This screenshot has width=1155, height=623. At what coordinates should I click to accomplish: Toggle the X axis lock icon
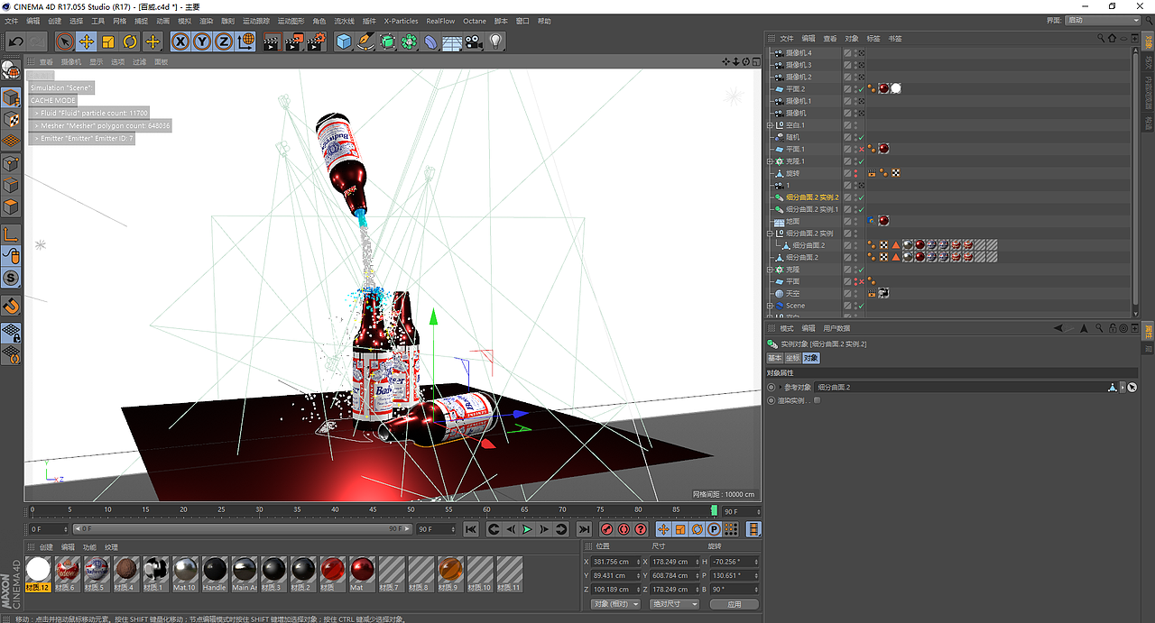click(180, 42)
